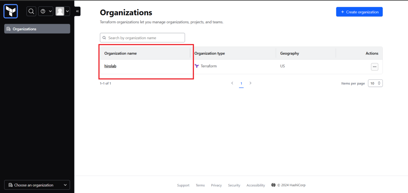Open the Support footer link
Screen dimensions: 408x193
pos(183,185)
